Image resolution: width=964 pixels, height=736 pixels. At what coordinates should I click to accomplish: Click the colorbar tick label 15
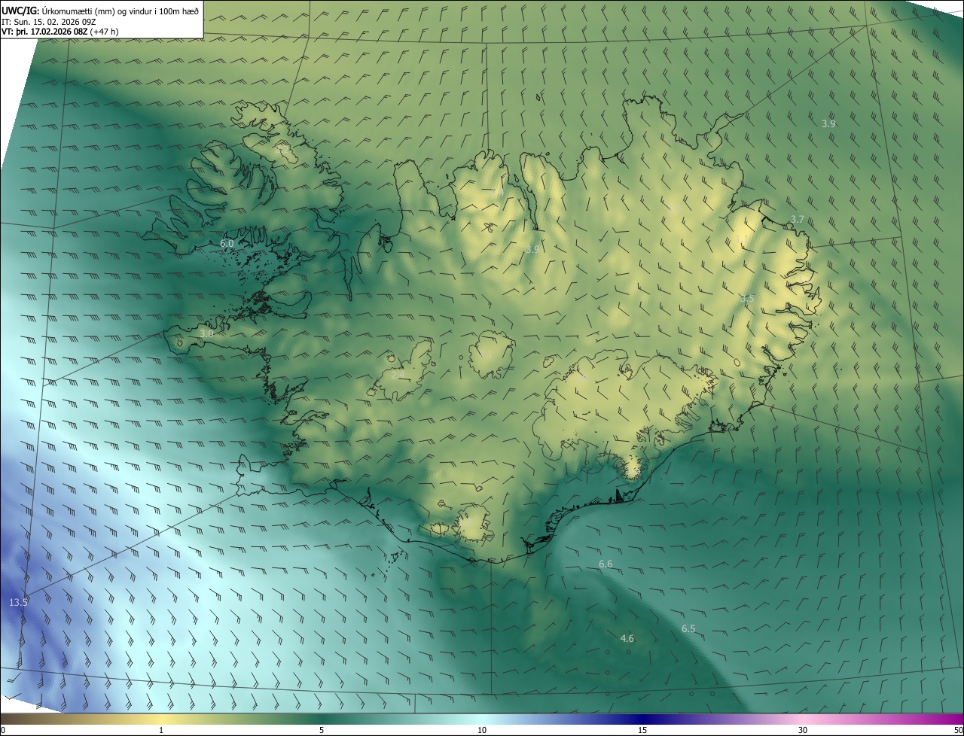point(642,731)
